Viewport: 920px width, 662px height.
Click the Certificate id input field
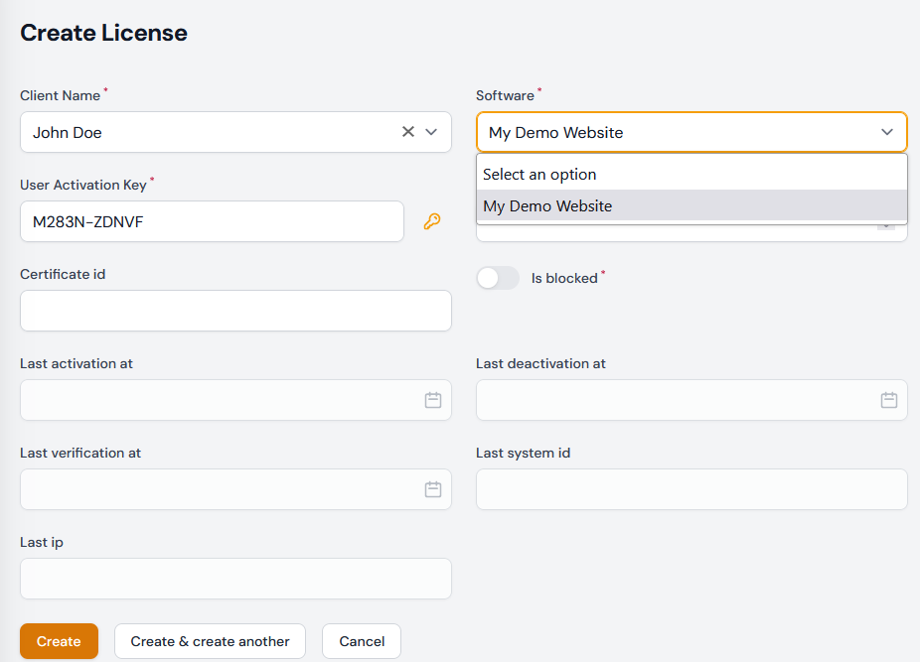coord(235,311)
